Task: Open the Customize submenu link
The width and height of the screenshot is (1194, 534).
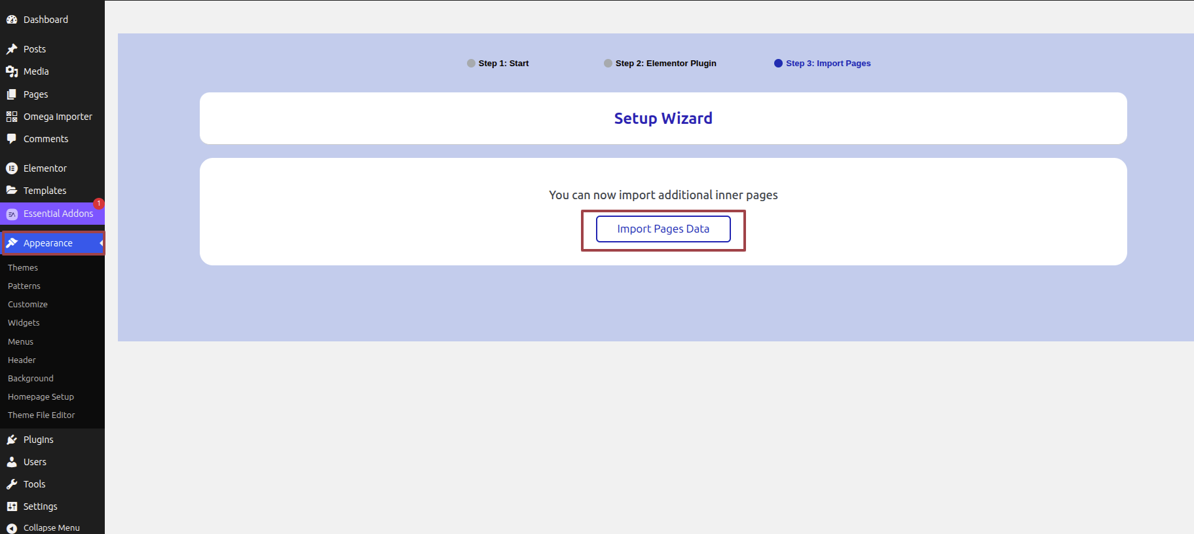Action: [28, 305]
